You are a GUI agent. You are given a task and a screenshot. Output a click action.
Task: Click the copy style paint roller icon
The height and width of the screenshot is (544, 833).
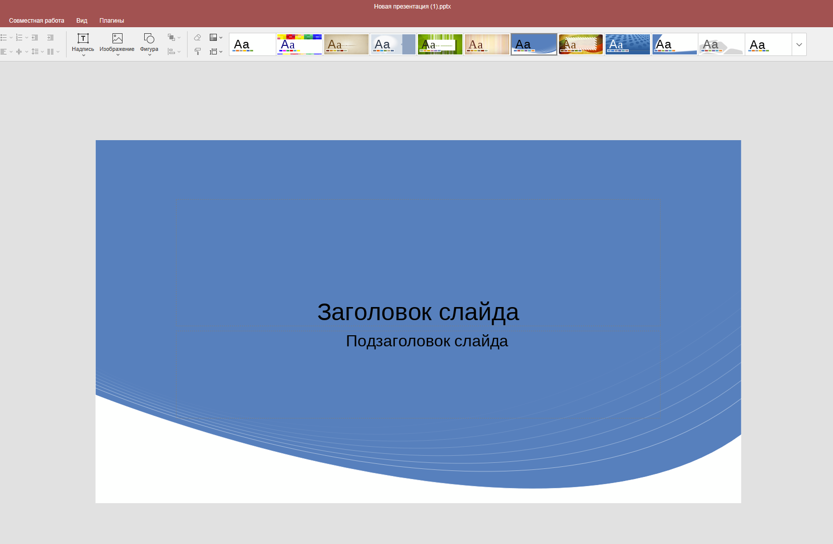pyautogui.click(x=198, y=51)
